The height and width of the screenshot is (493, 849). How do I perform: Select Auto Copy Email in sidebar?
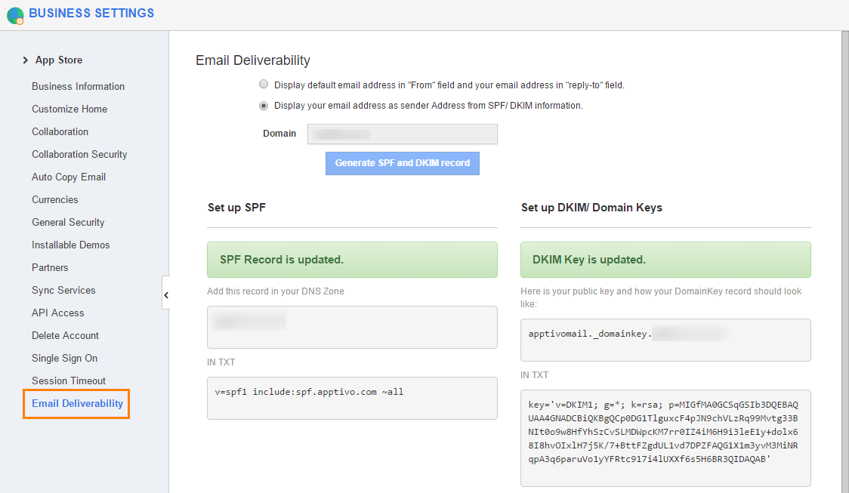(x=69, y=177)
